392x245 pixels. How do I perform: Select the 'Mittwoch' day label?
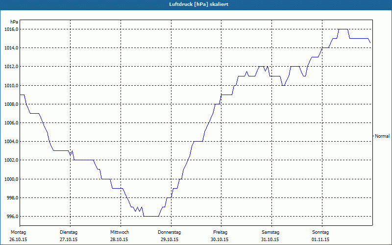pos(120,232)
